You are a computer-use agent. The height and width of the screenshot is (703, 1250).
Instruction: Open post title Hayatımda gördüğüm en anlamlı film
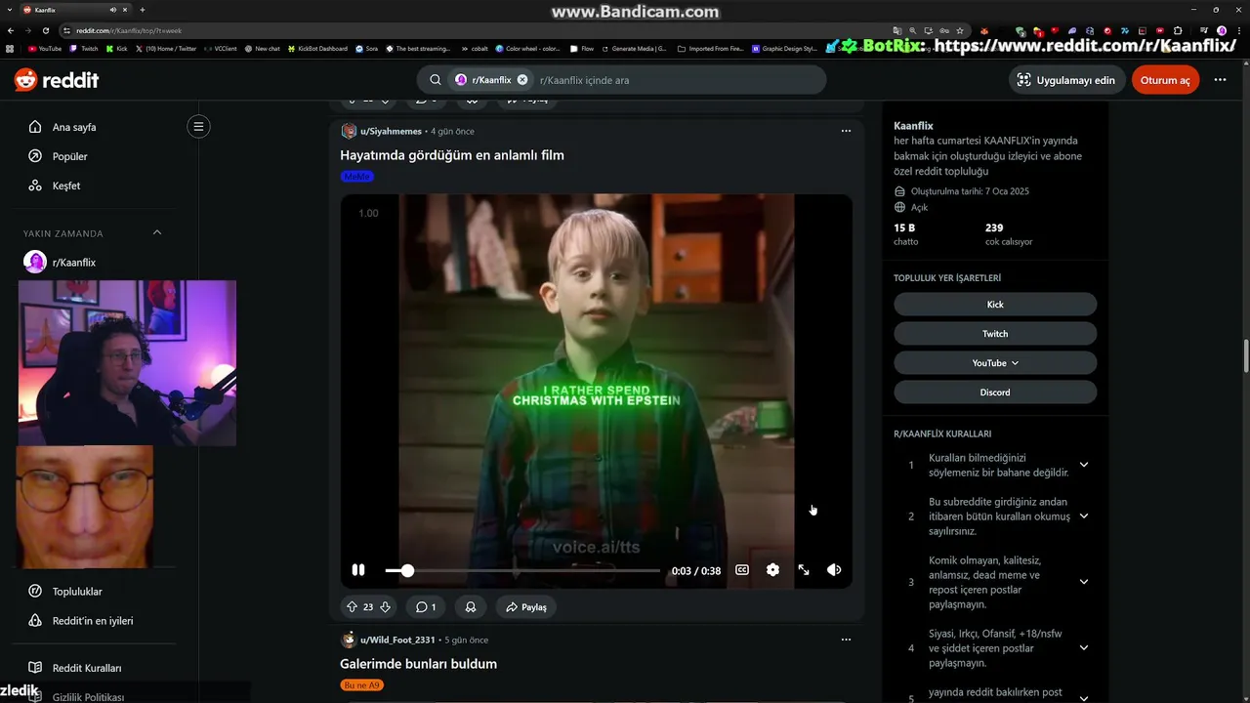point(452,155)
